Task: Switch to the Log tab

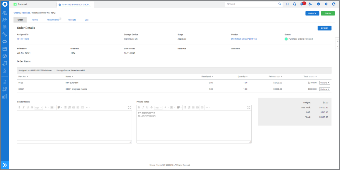Action: pyautogui.click(x=87, y=20)
